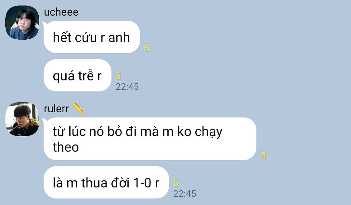Viewport: 351px width, 205px height.
Task: Click the word "anh" in ucheee's first message
Action: click(119, 37)
